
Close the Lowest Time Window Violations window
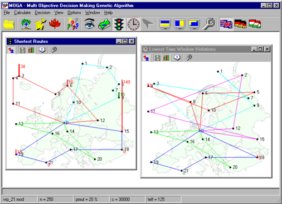pos(267,49)
